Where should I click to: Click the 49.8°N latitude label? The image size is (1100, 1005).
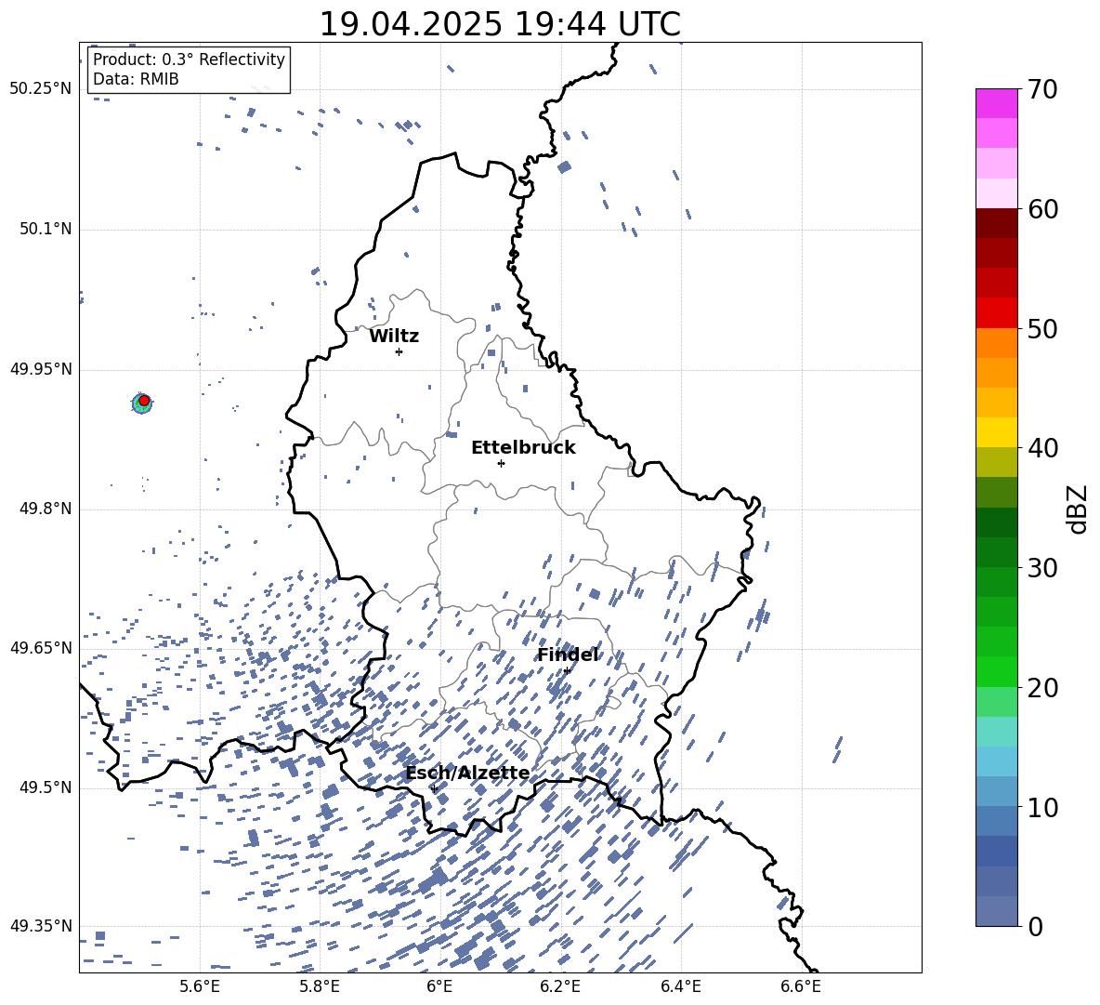(46, 509)
